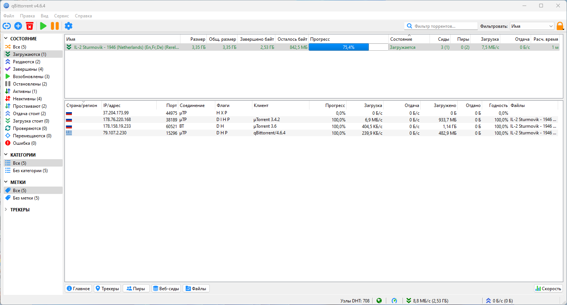Select 'Возобновлены (3)' status filter

(33, 77)
